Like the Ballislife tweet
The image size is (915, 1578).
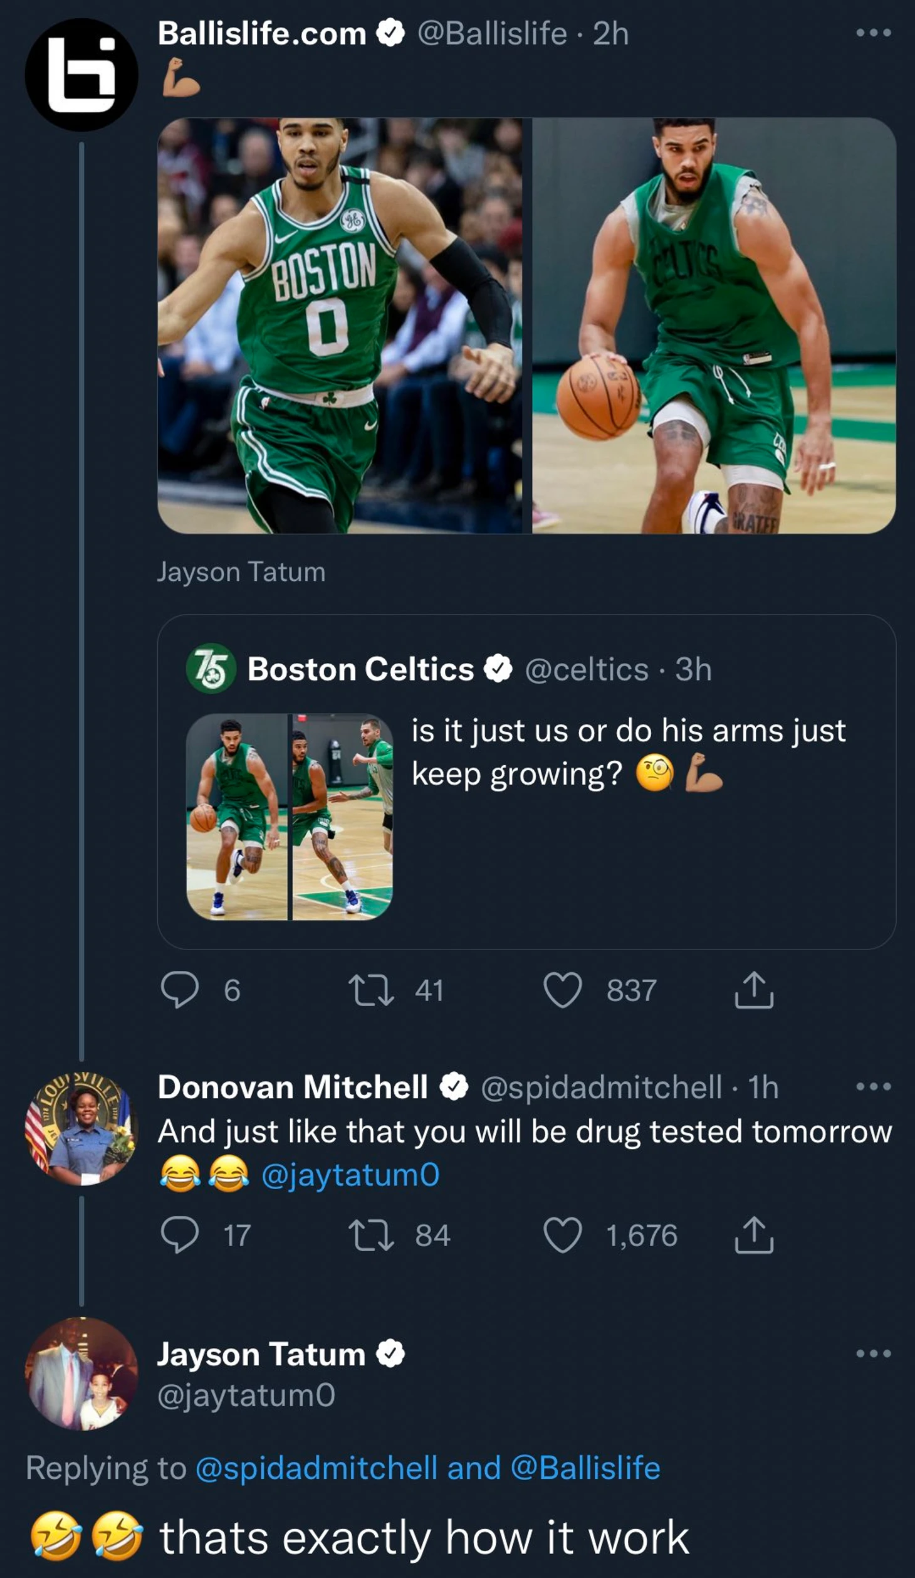(562, 990)
